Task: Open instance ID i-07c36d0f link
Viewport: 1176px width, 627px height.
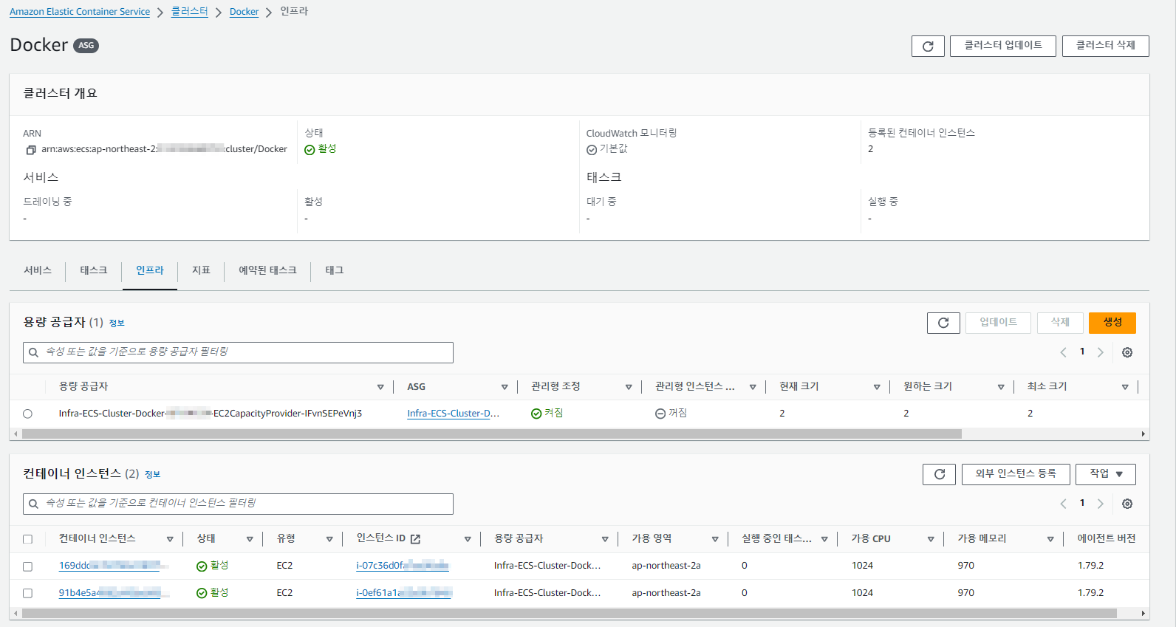Action: [403, 566]
